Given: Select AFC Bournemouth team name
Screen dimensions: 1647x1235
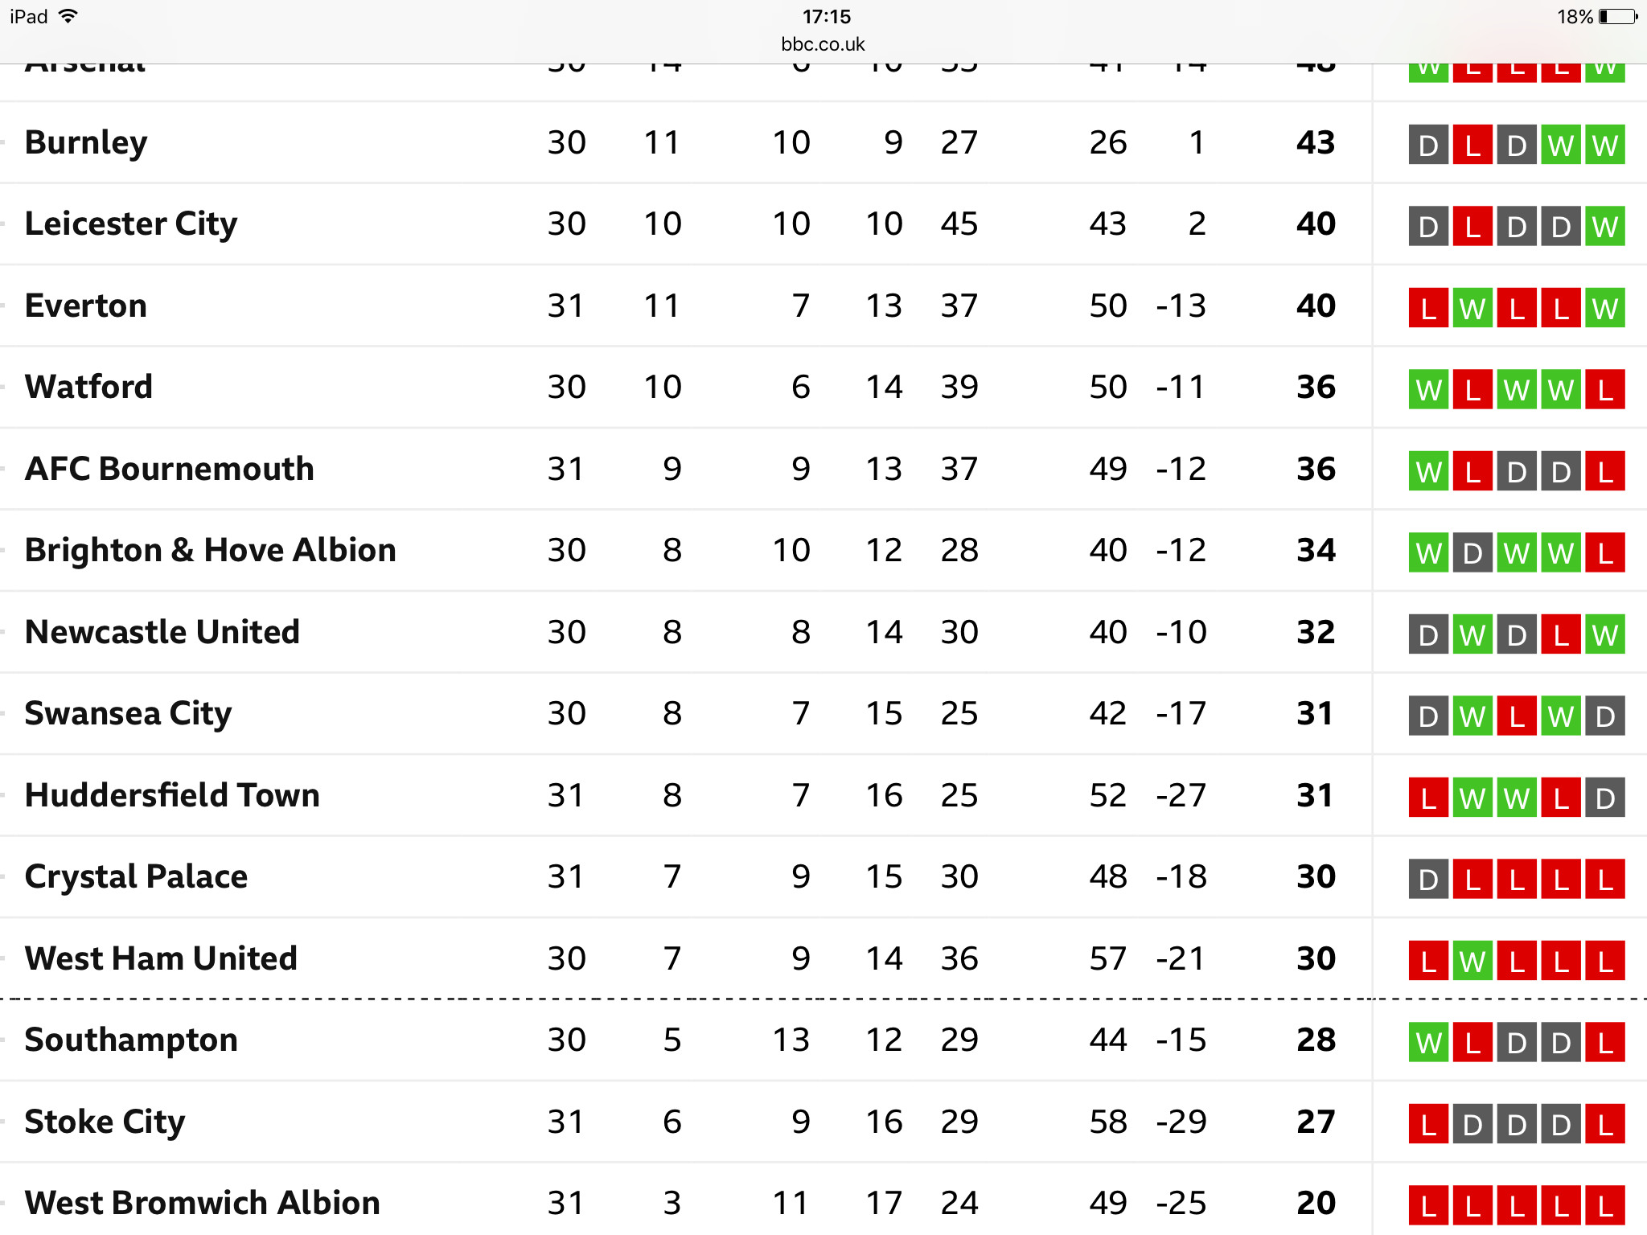Looking at the screenshot, I should pyautogui.click(x=170, y=469).
